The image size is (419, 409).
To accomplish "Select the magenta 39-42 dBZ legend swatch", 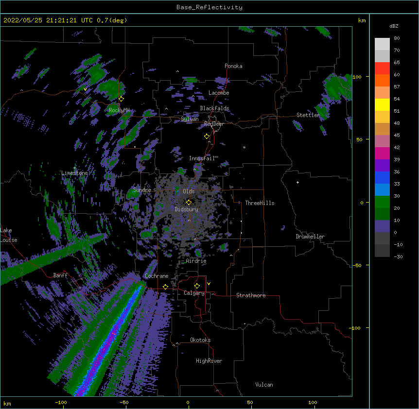I will (x=382, y=153).
